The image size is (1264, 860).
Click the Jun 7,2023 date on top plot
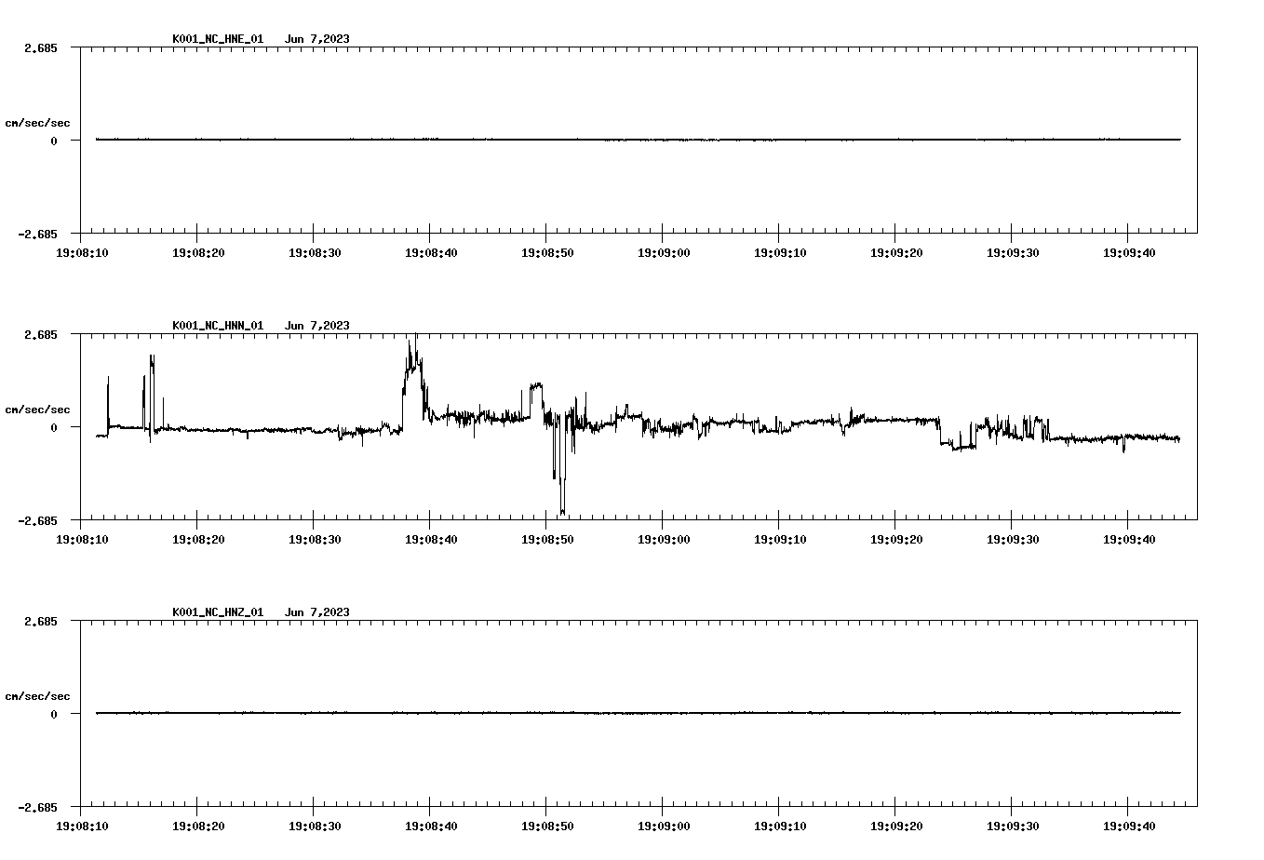tap(317, 40)
